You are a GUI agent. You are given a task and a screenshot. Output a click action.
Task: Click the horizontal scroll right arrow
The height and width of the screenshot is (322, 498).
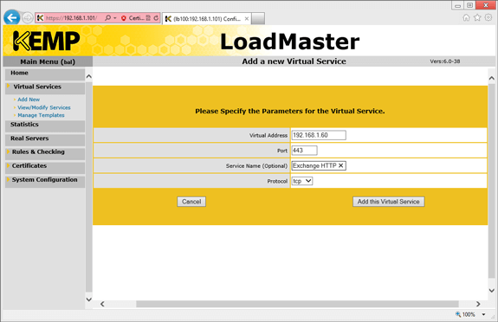click(478, 304)
